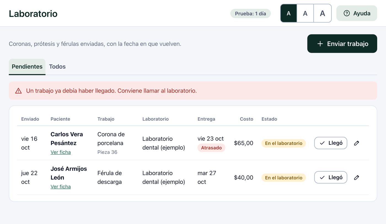Click the Costo column header
386x224 pixels.
tap(246, 119)
